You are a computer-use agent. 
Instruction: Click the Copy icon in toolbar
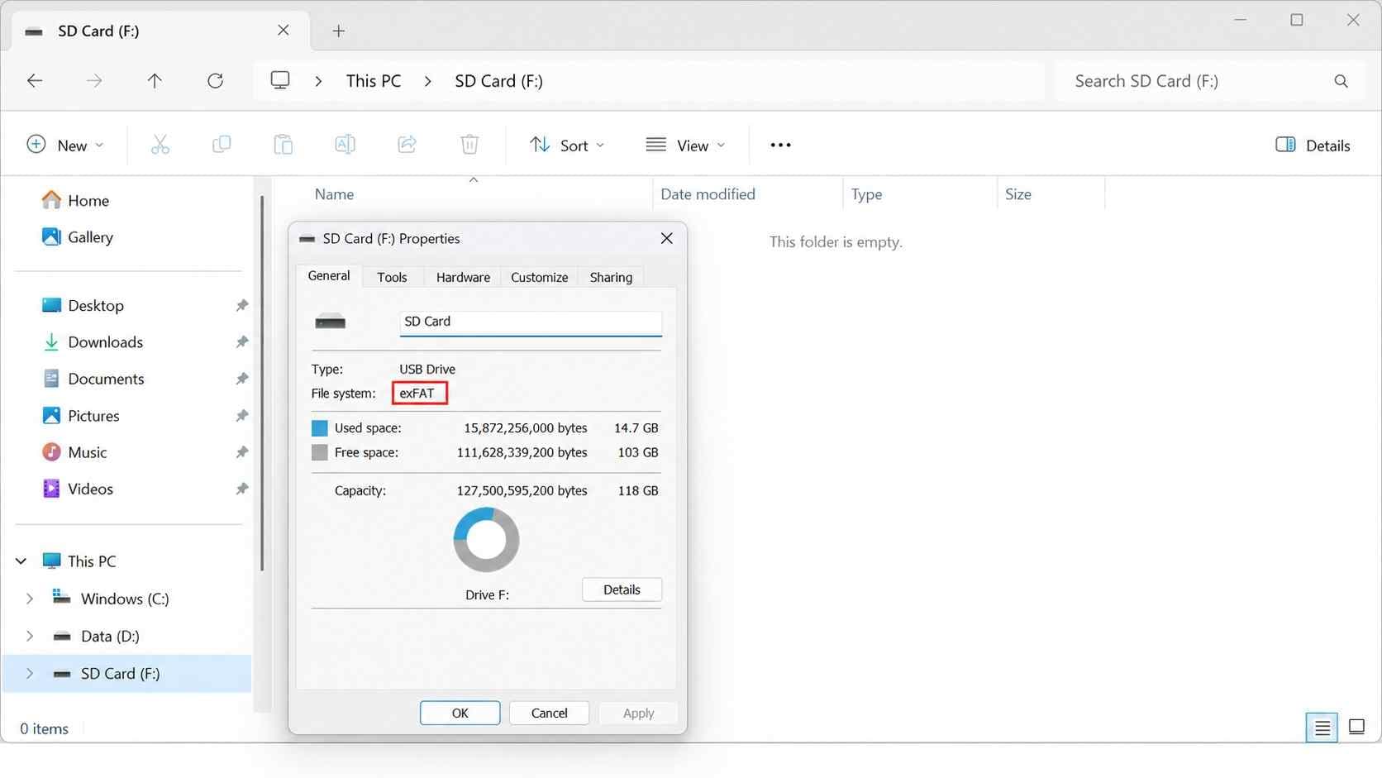click(x=222, y=145)
